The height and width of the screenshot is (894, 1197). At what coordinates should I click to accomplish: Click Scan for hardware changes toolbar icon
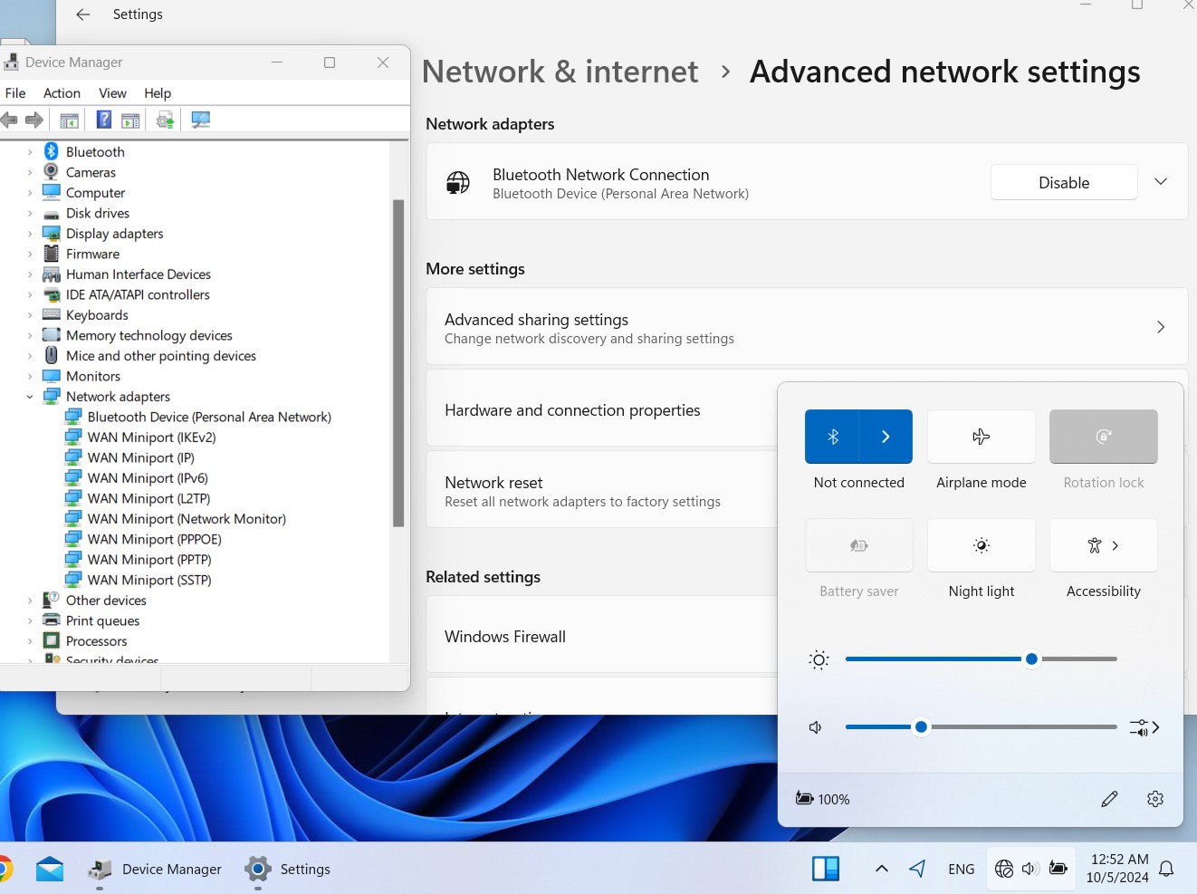tap(201, 120)
